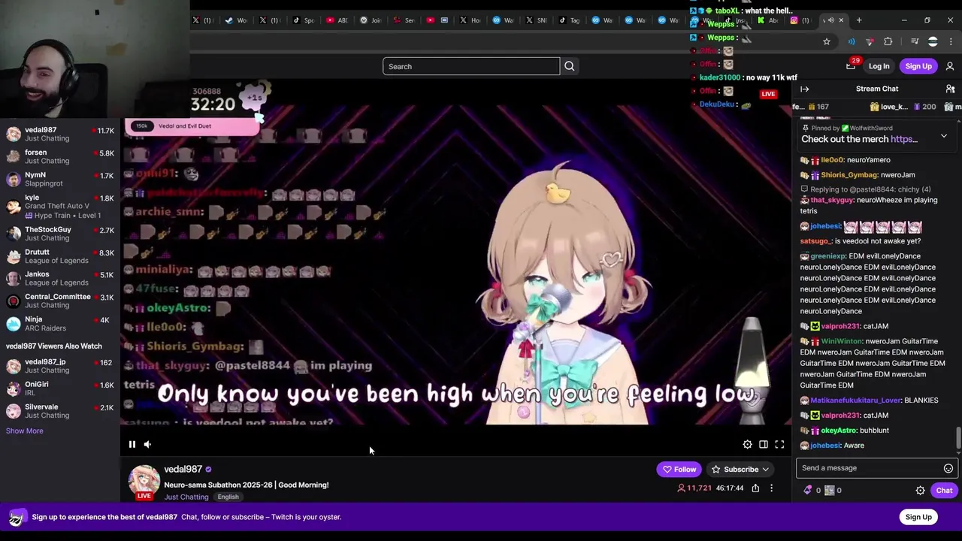The image size is (962, 541).
Task: Focus the Twitch Search field
Action: click(471, 66)
